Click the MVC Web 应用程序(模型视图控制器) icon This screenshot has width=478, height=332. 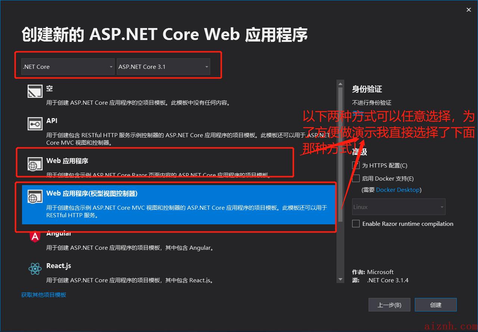[x=35, y=196]
